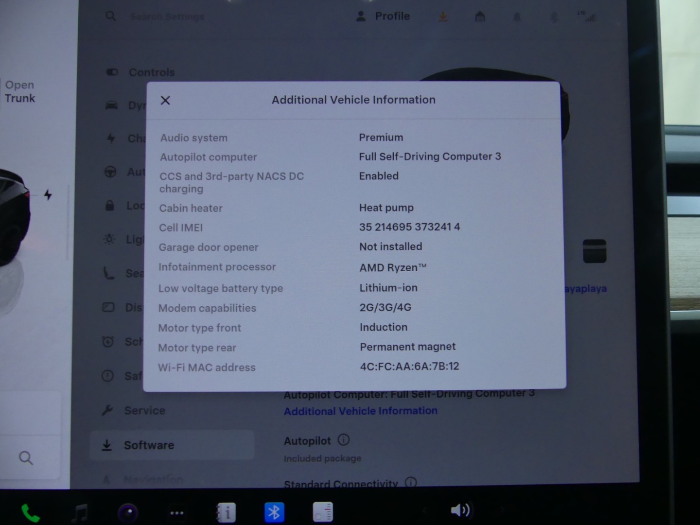700x525 pixels.
Task: Select Service in settings sidebar
Action: click(x=144, y=411)
